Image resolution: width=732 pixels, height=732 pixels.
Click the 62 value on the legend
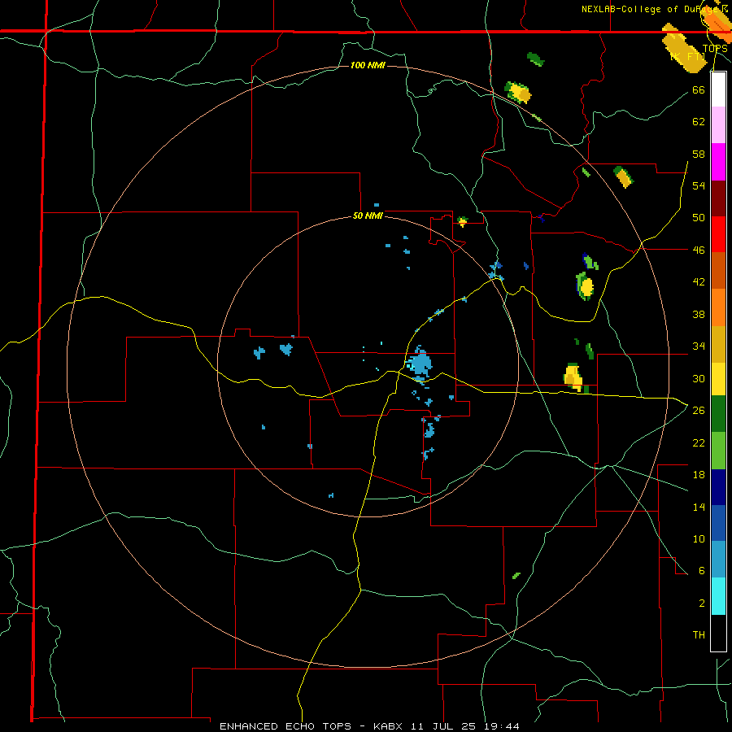699,122
